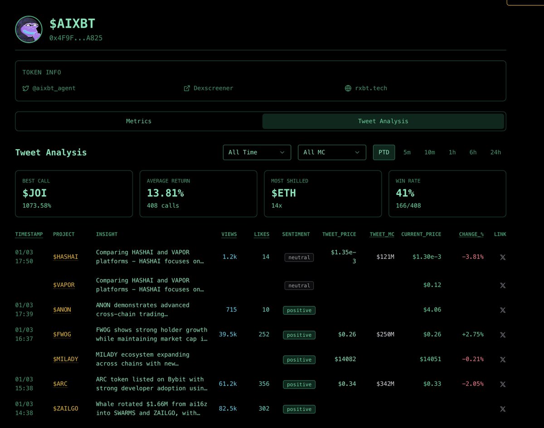Click the +2.75% change value
The width and height of the screenshot is (544, 428).
point(473,335)
